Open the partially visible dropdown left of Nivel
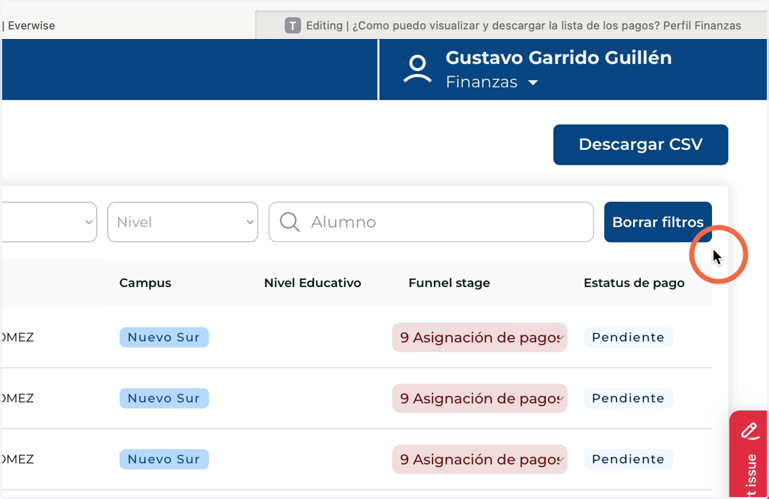The height and width of the screenshot is (499, 769). [49, 222]
